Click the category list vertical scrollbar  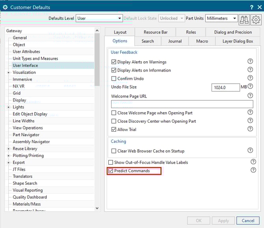coord(97,118)
